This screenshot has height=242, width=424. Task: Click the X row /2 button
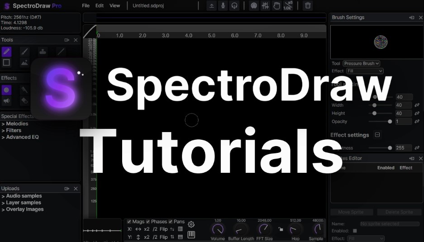tap(155, 229)
